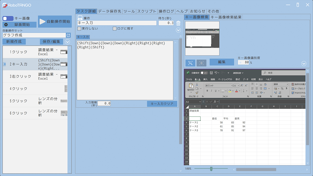Viewport: 313px width, 176px height.
Task: Click the record icon on 録画開始
Action: point(6,25)
